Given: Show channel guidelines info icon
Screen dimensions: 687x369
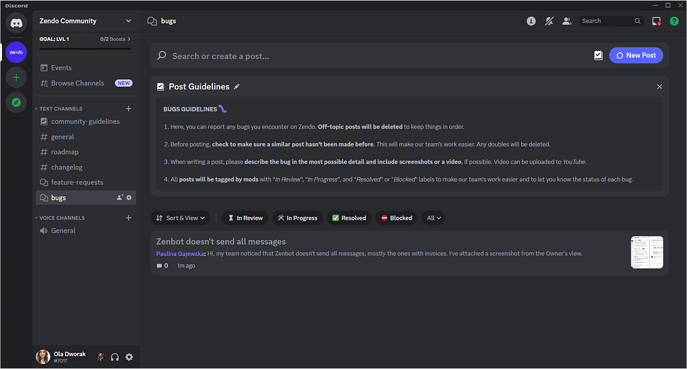Looking at the screenshot, I should coord(531,21).
